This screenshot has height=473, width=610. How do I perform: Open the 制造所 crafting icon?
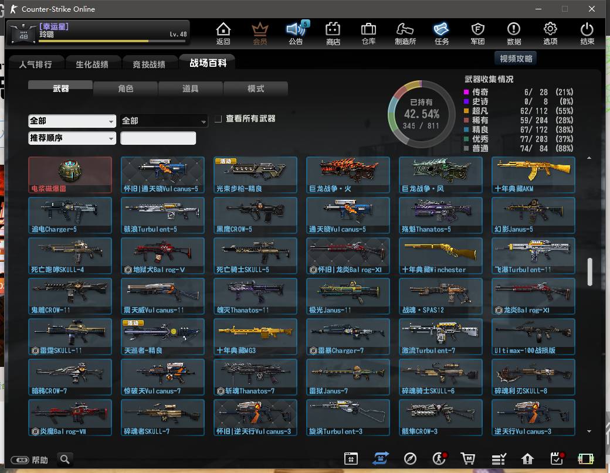point(405,33)
